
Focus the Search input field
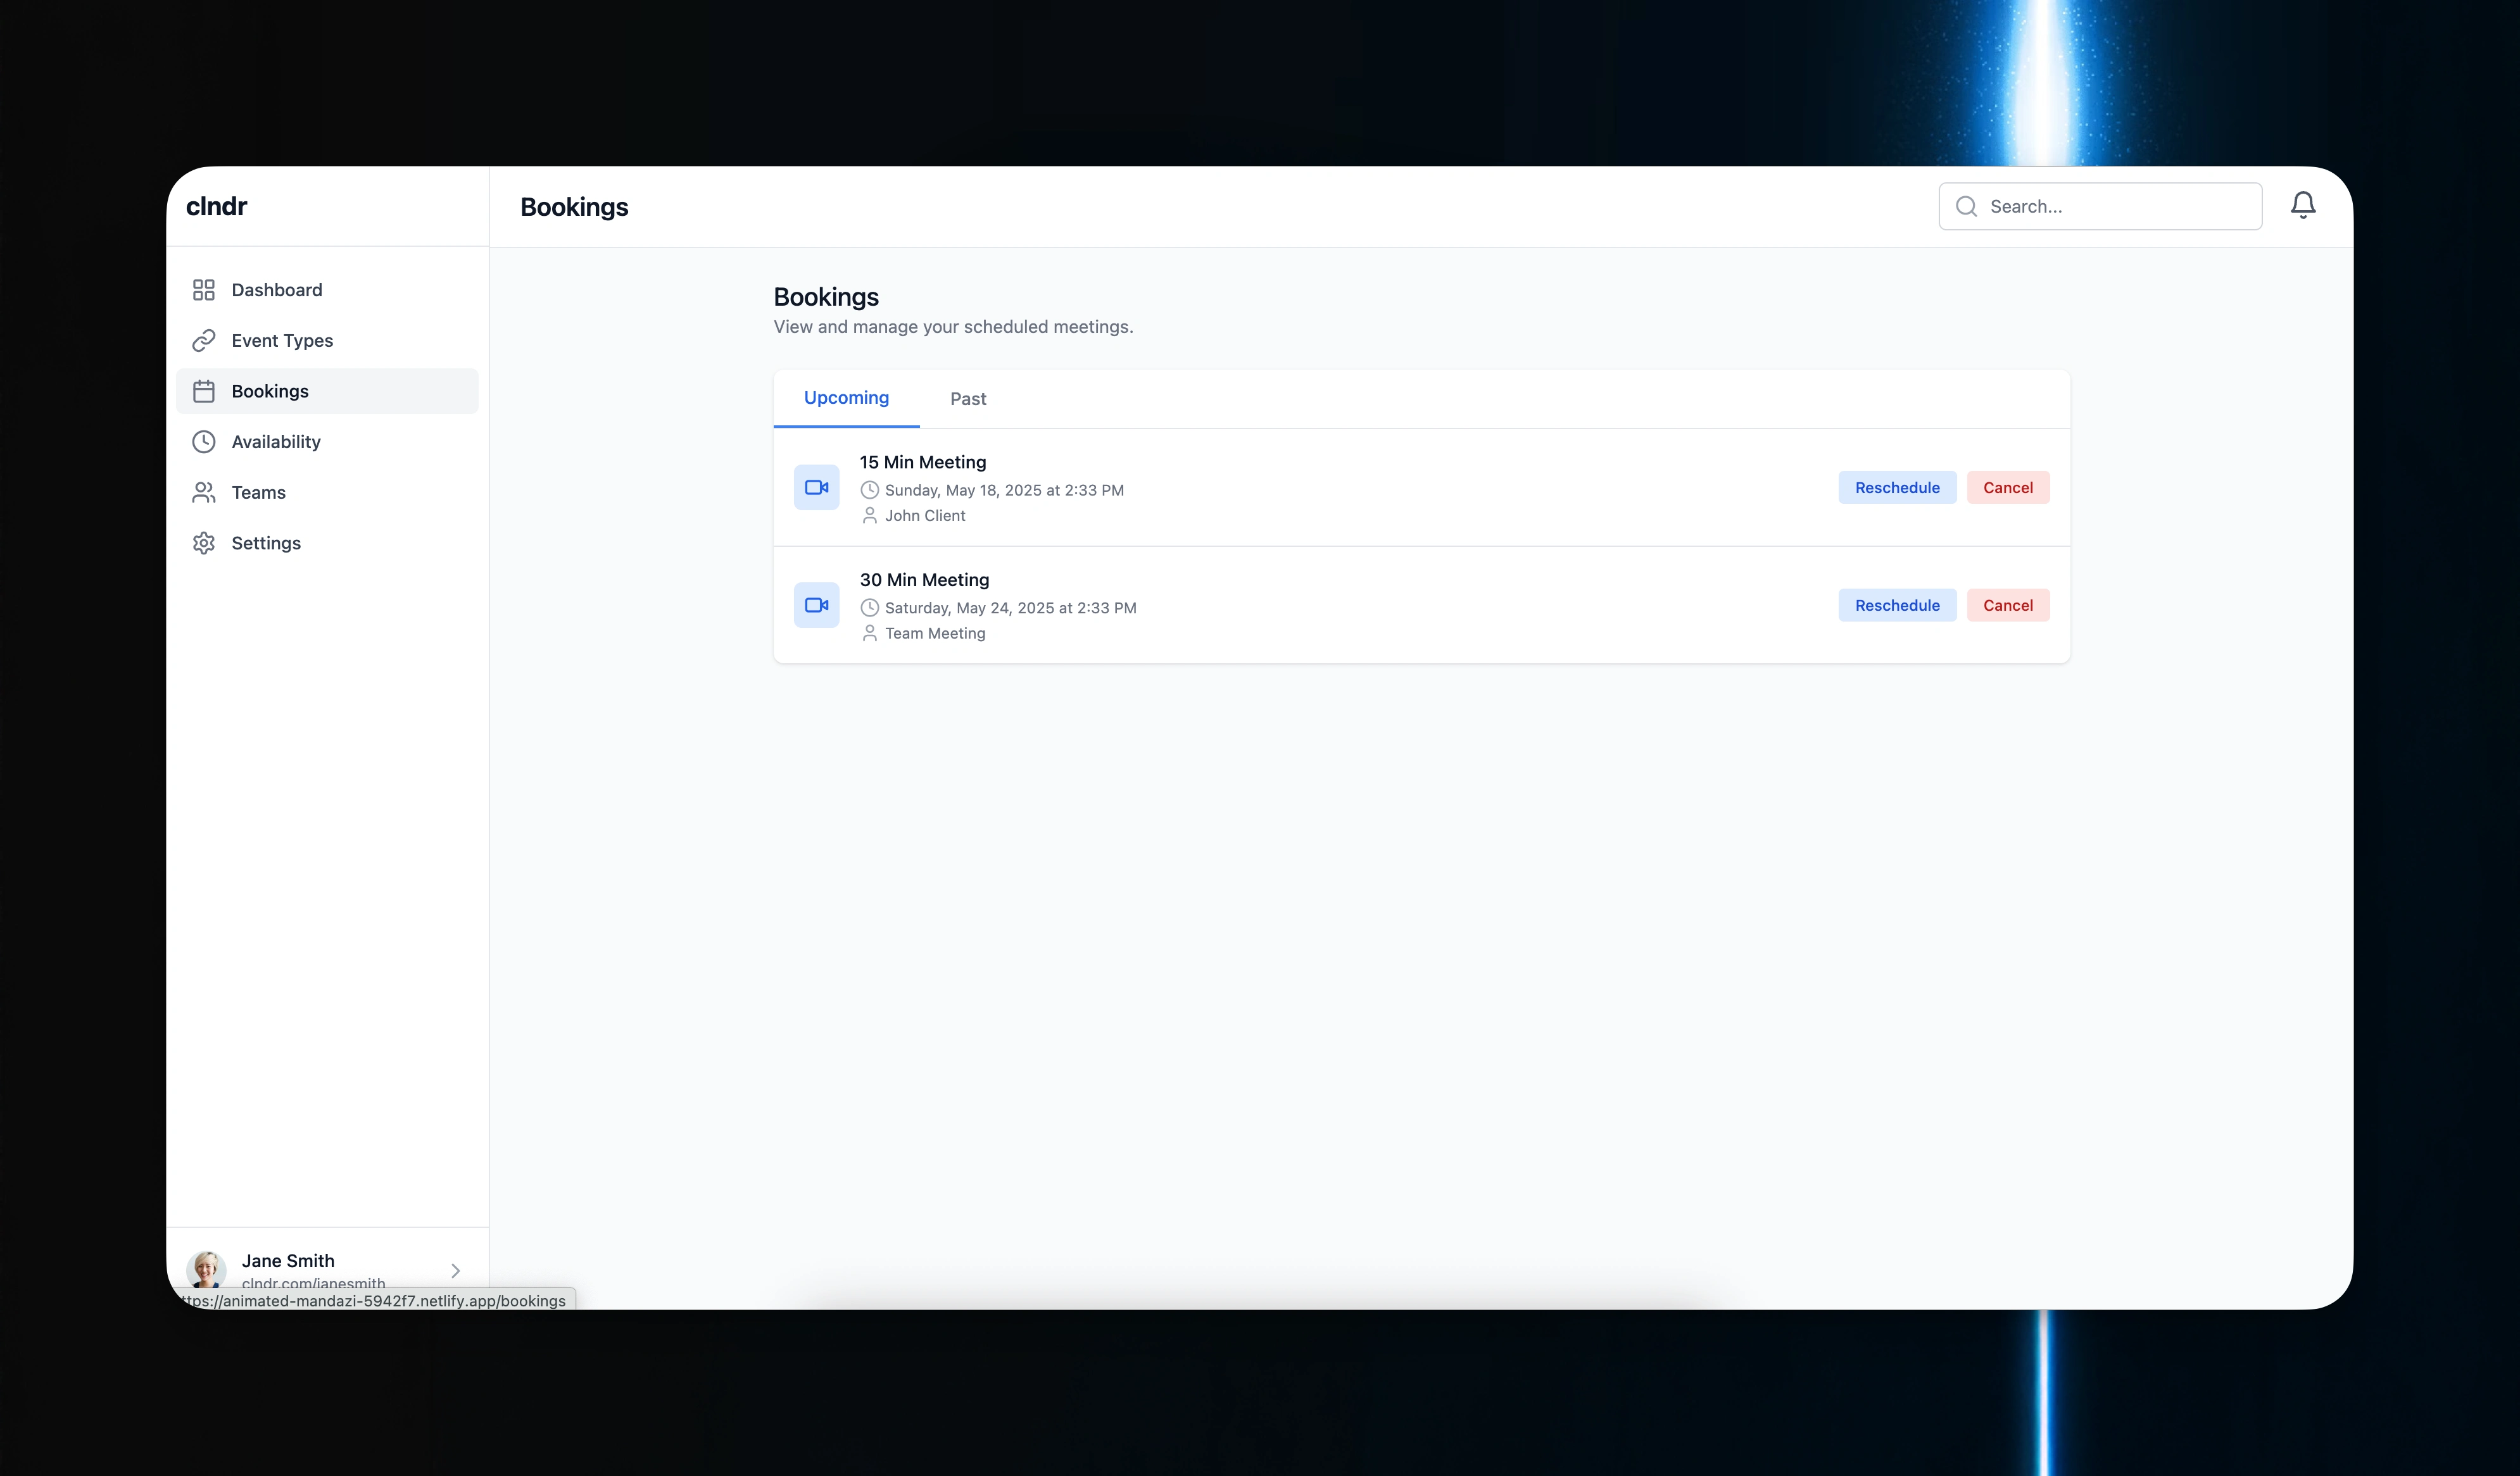(x=2100, y=206)
